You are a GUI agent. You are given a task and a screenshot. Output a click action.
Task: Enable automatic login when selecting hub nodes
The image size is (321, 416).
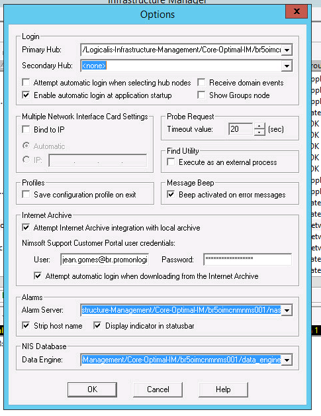[x=26, y=83]
